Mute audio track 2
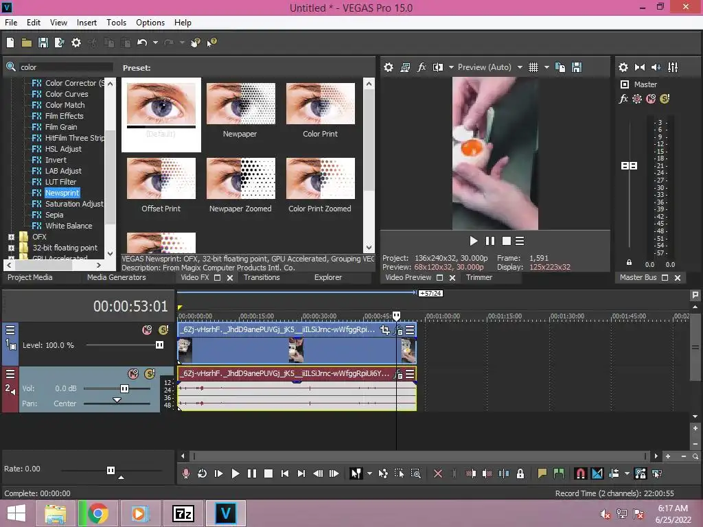The width and height of the screenshot is (703, 527). coord(133,374)
